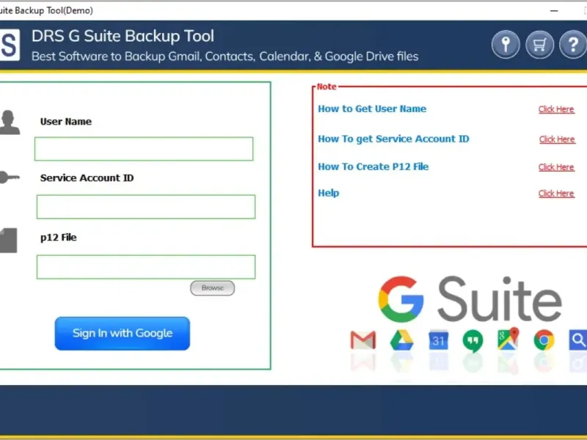
Task: Click the search magnifier icon under G Suite
Action: click(x=577, y=340)
